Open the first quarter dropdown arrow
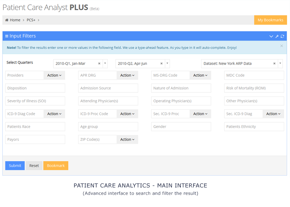290x207 pixels. pos(105,64)
